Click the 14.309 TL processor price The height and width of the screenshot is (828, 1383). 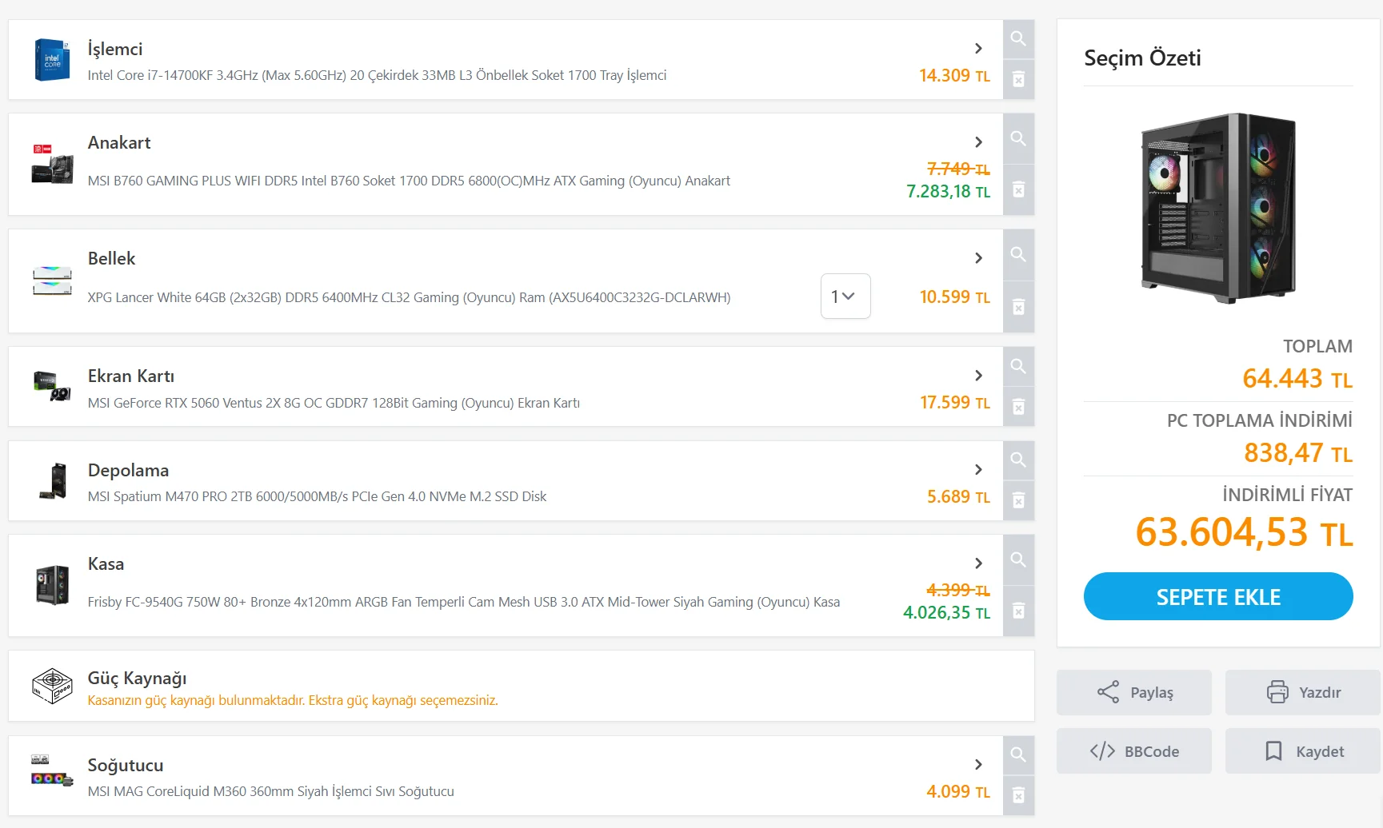pyautogui.click(x=954, y=75)
